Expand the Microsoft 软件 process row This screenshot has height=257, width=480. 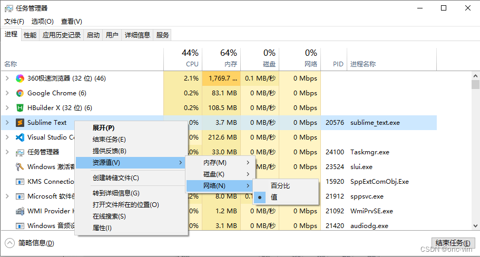pos(7,196)
